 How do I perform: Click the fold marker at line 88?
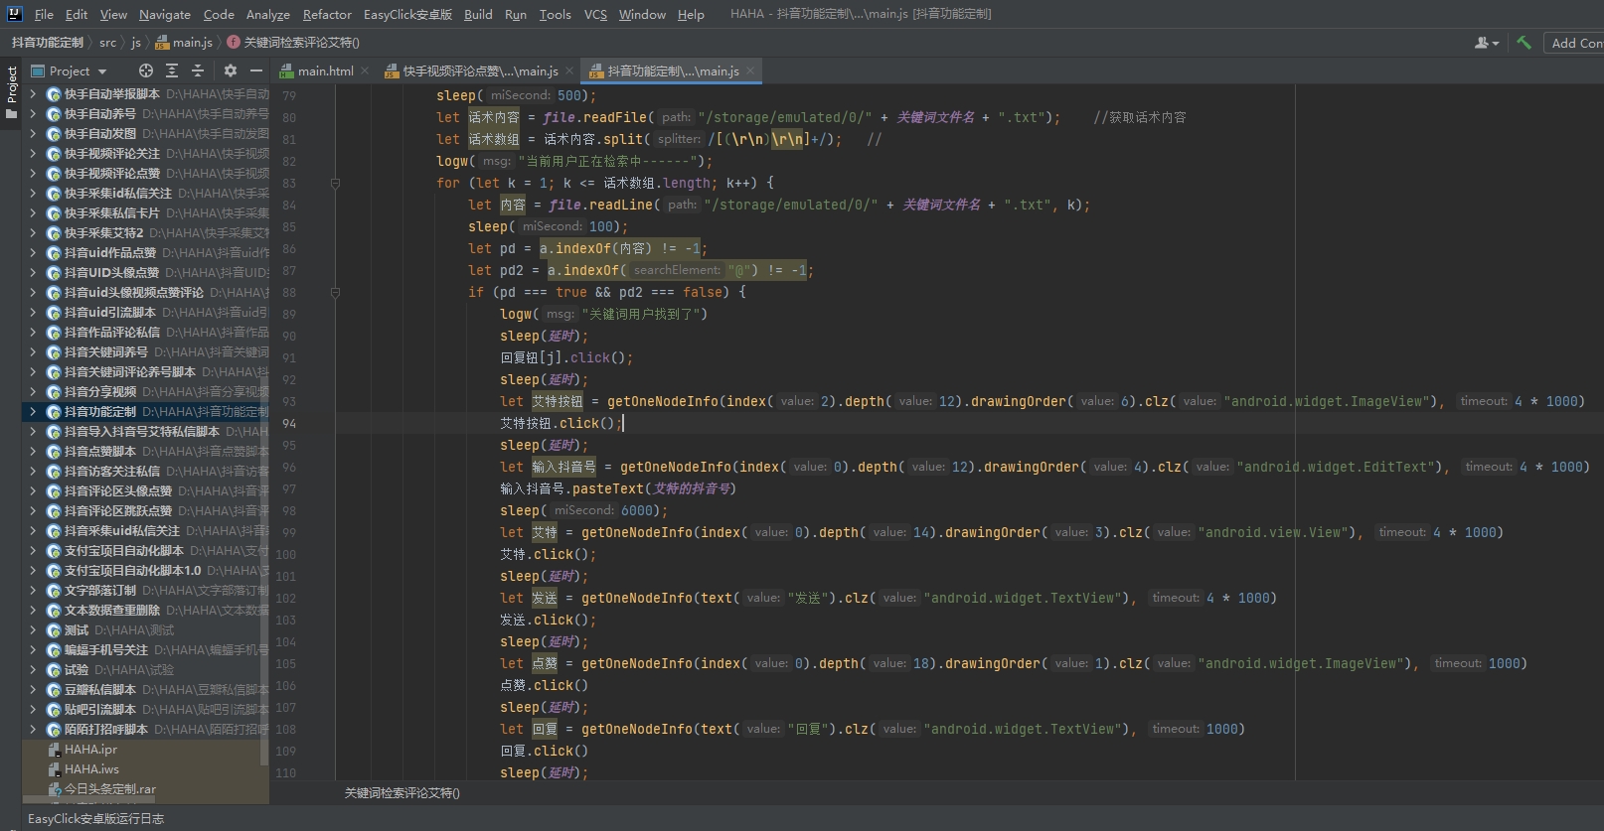(x=335, y=293)
